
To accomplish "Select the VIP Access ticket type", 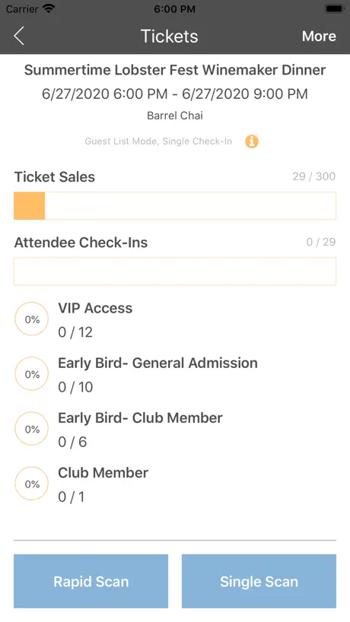I will (175, 319).
